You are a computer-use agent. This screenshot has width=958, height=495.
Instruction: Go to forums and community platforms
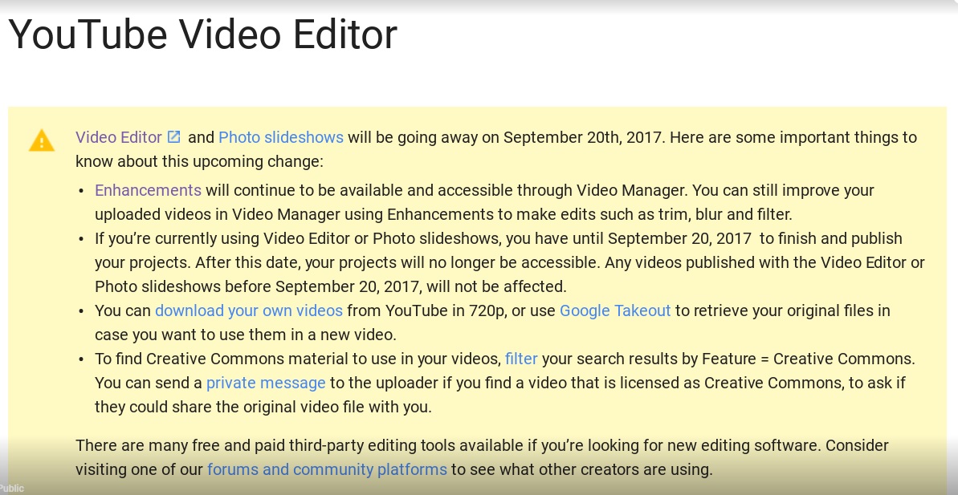pyautogui.click(x=327, y=470)
